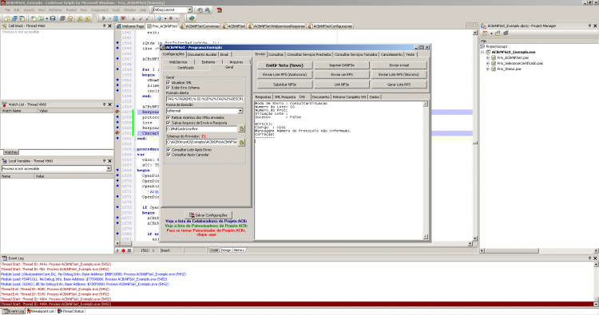Select the WebService settings tab

point(178,61)
